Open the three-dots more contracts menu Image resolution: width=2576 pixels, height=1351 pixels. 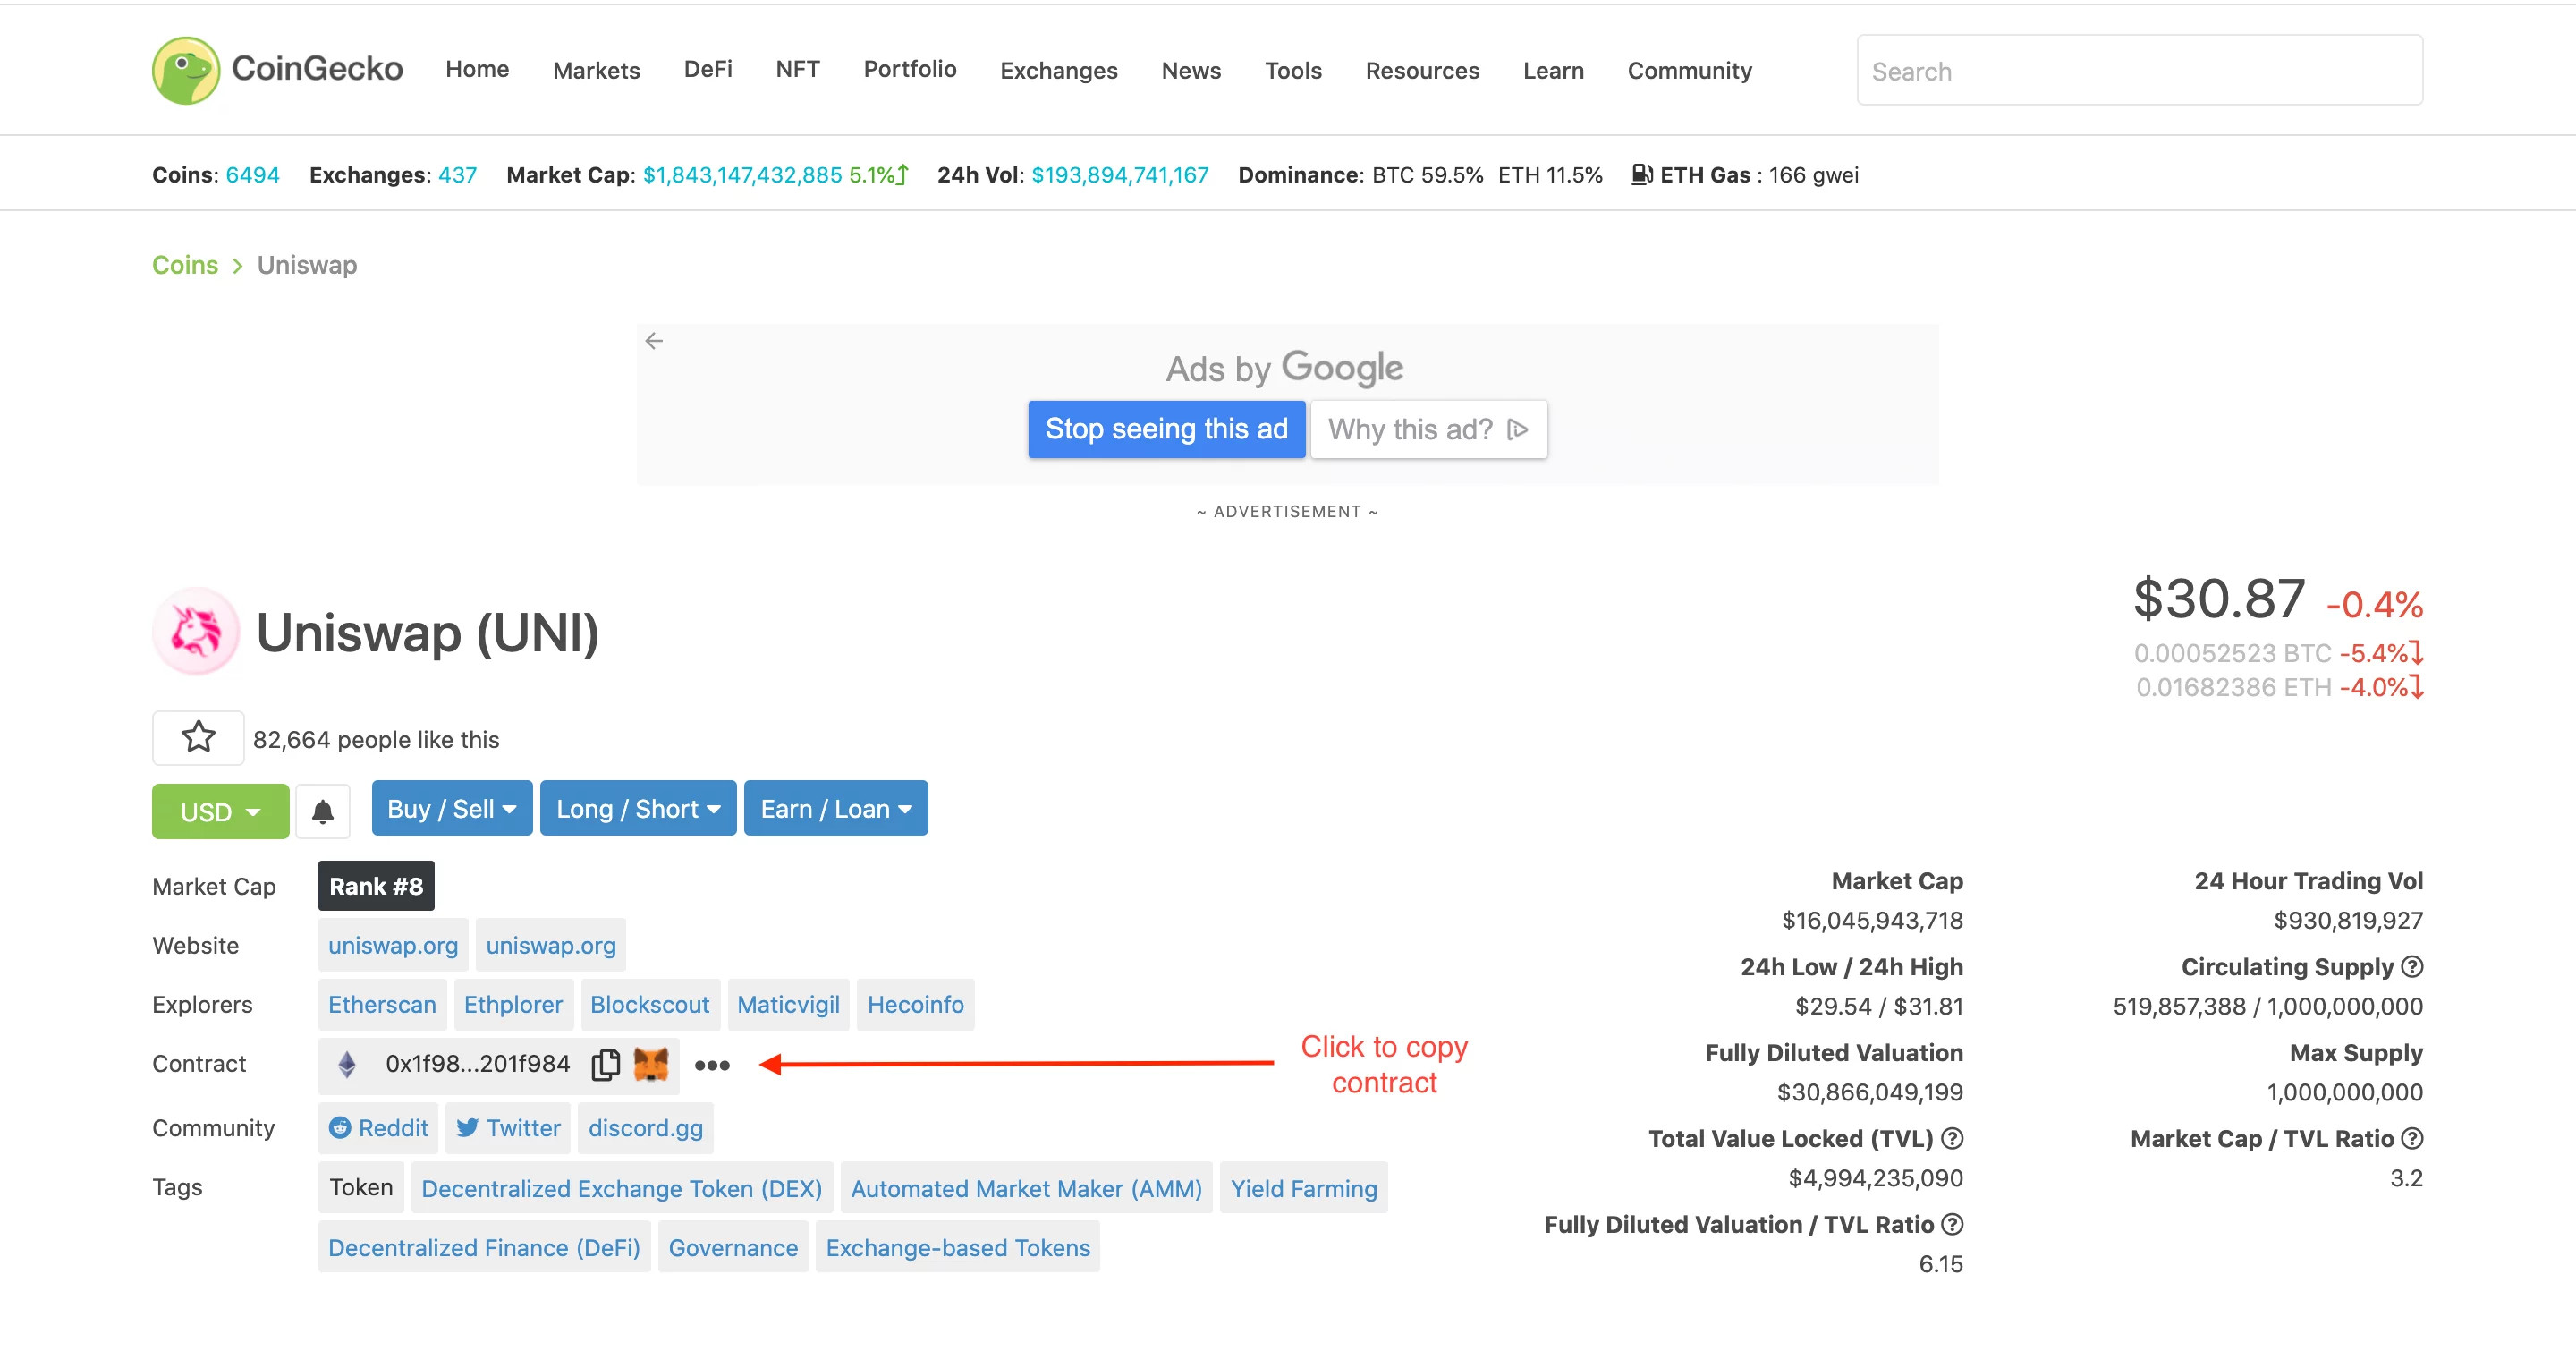click(712, 1065)
